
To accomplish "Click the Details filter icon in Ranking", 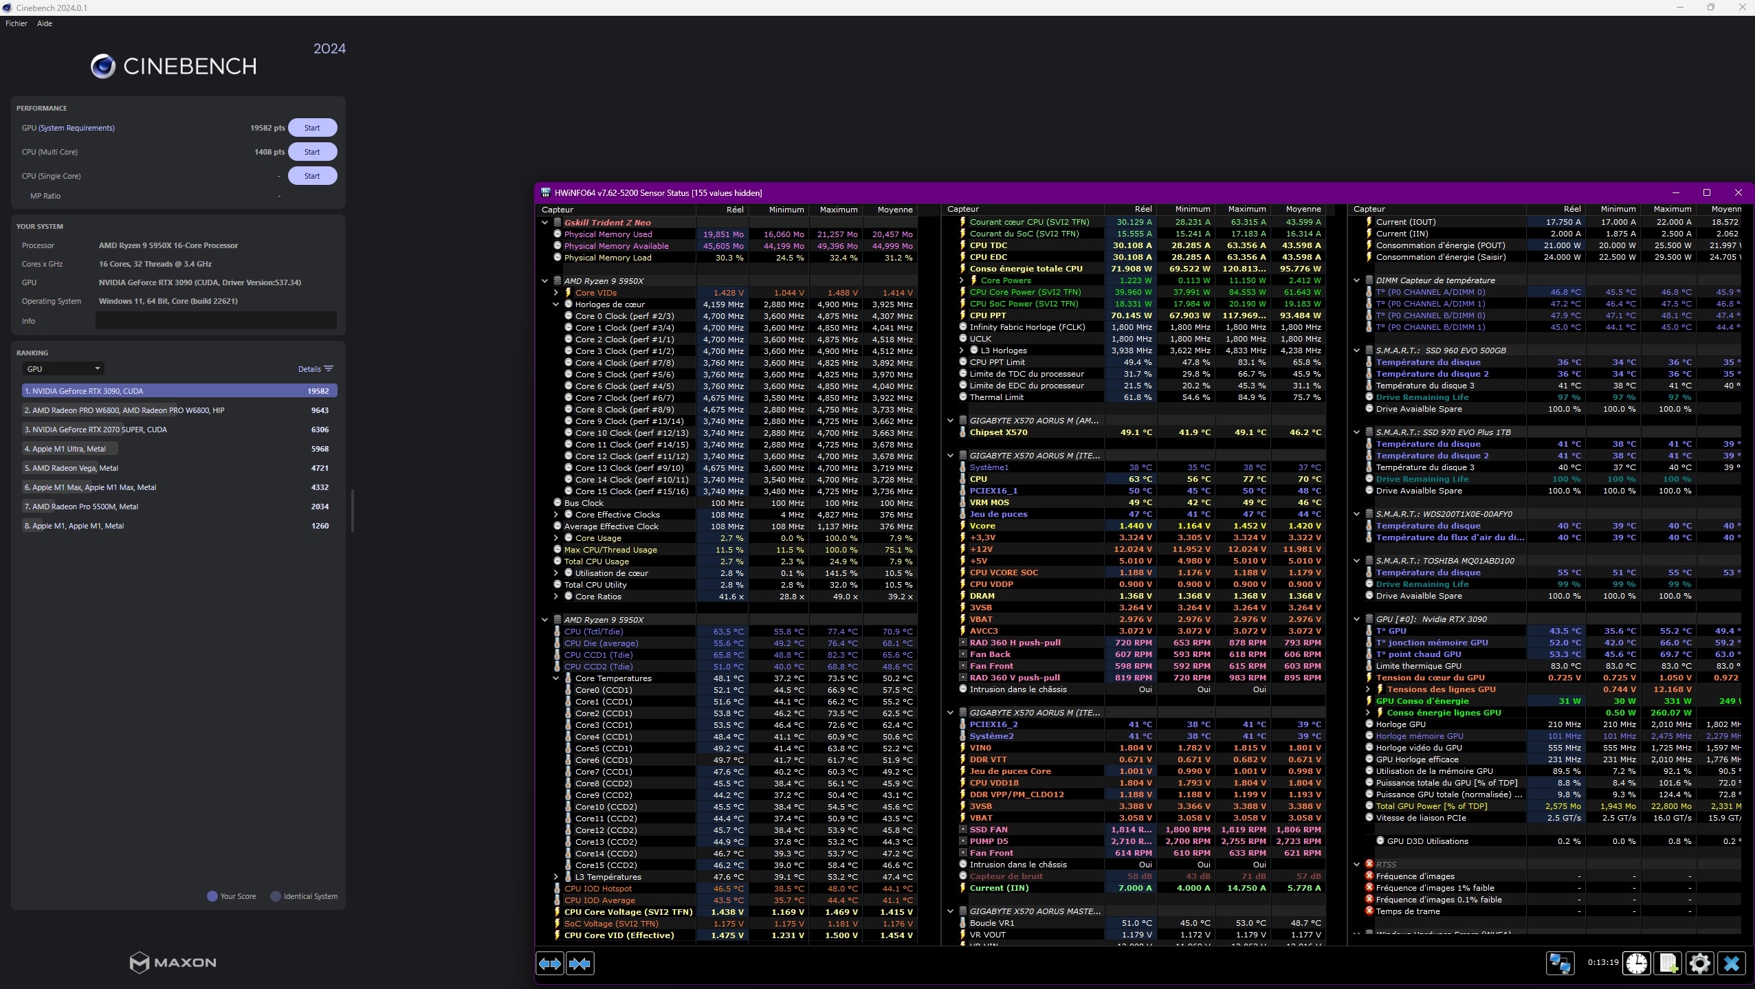I will [329, 369].
